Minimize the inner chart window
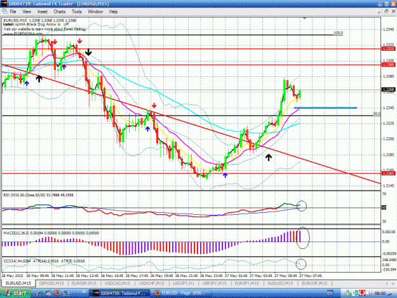The width and height of the screenshot is (397, 298). coord(379,11)
